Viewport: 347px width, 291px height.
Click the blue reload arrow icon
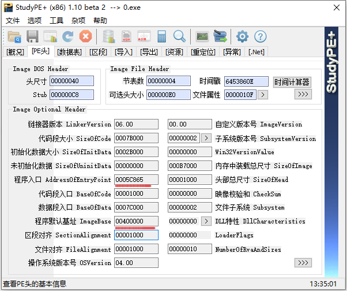(x=67, y=36)
